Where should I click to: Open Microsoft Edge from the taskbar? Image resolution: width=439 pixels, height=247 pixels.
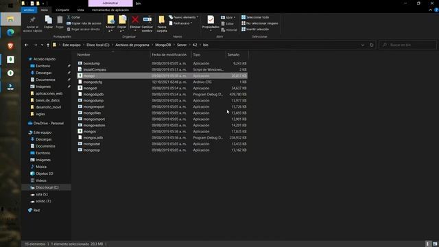click(x=10, y=32)
